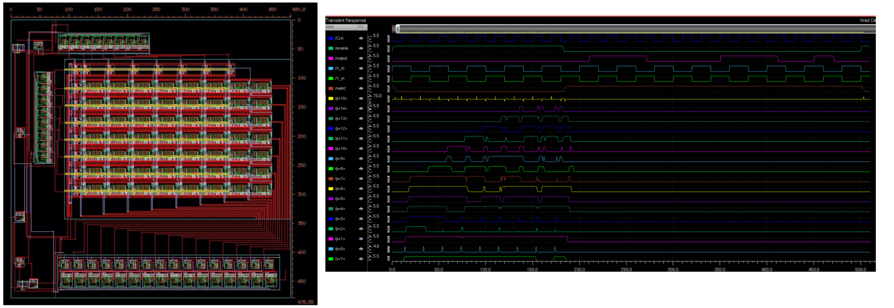
Task: Click the yellow color swatch of /p<6>
Action: tap(330, 189)
